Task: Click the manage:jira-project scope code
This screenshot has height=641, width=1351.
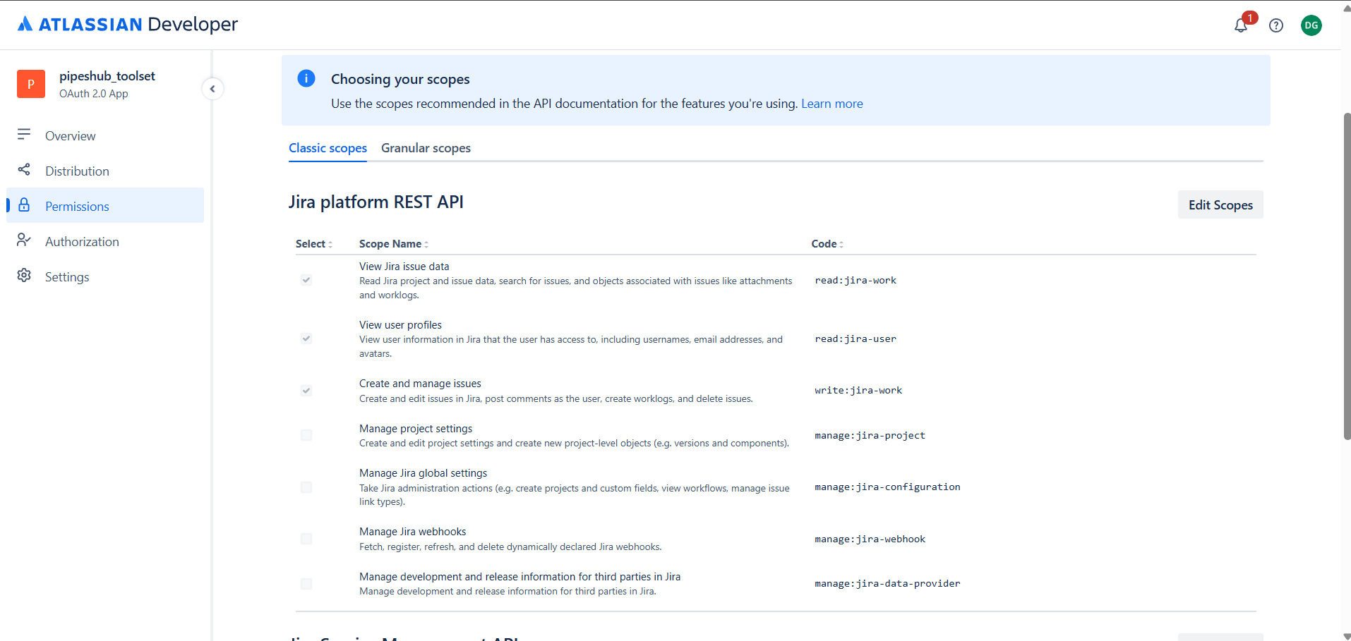Action: [870, 436]
